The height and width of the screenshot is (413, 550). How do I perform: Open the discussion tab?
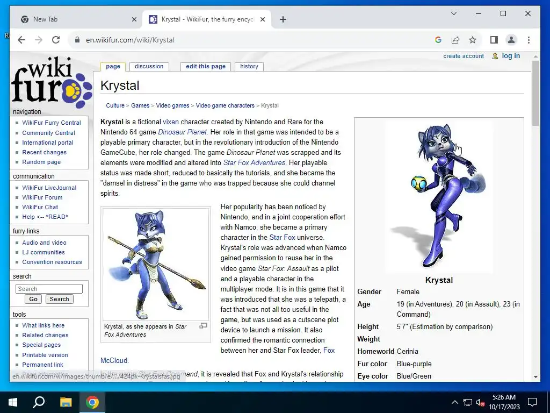(149, 66)
